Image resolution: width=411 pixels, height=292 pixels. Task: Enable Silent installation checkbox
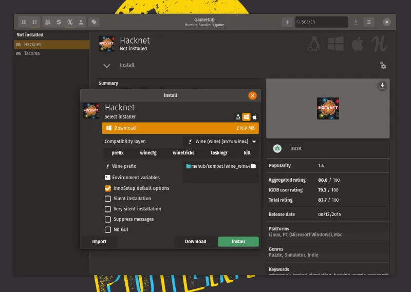(x=108, y=199)
